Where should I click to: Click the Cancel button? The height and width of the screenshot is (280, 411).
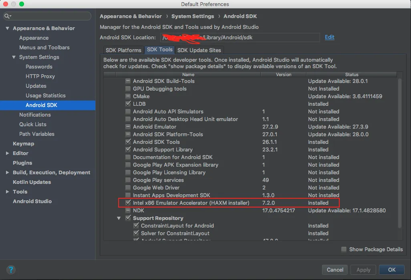point(335,270)
